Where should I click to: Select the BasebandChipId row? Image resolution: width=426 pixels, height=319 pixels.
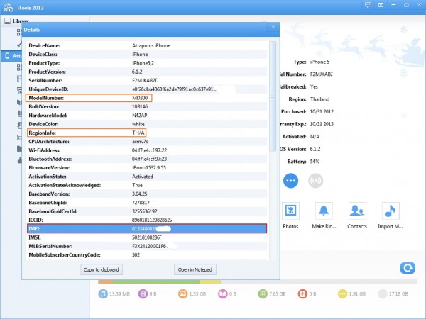147,202
